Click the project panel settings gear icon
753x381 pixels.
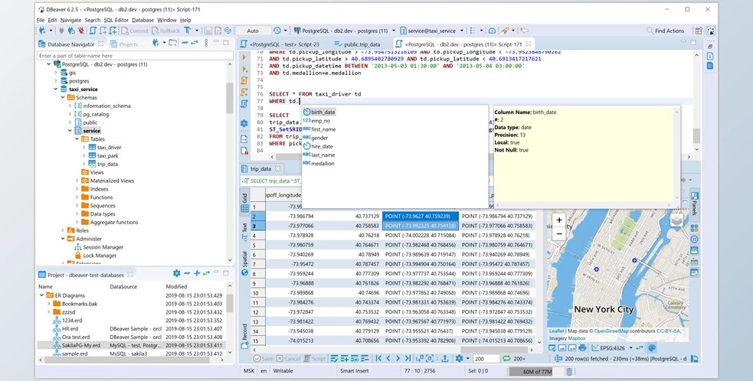coord(176,273)
